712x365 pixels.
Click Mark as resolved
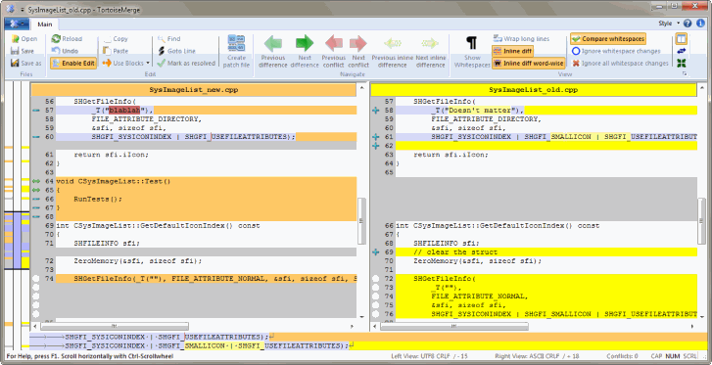[186, 63]
